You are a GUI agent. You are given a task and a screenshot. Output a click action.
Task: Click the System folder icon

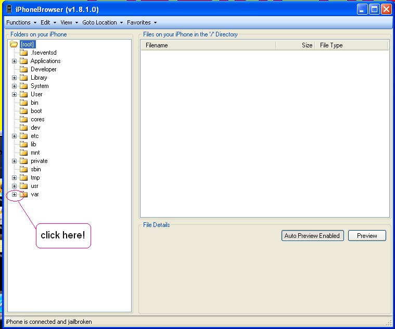click(x=24, y=86)
